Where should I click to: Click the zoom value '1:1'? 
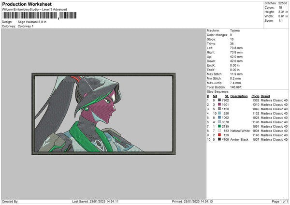(280, 20)
